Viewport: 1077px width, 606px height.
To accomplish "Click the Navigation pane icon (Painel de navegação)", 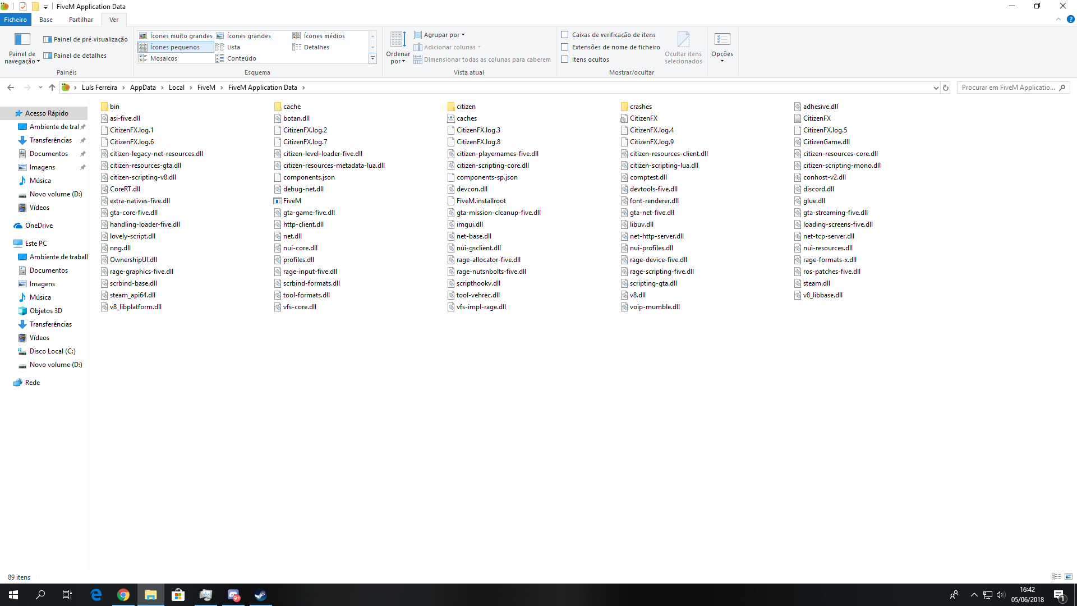I will click(x=22, y=39).
